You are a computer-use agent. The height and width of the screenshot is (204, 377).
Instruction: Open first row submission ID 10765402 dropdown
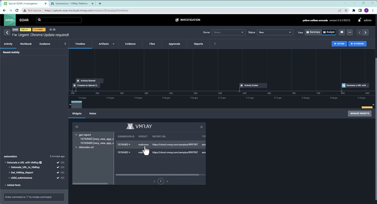124,145
